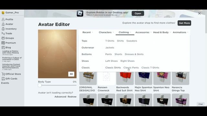Viewport: 207px width, 116px height.
Task: Click the Gamer_Pro avatar icon
Action: [x=3, y=13]
